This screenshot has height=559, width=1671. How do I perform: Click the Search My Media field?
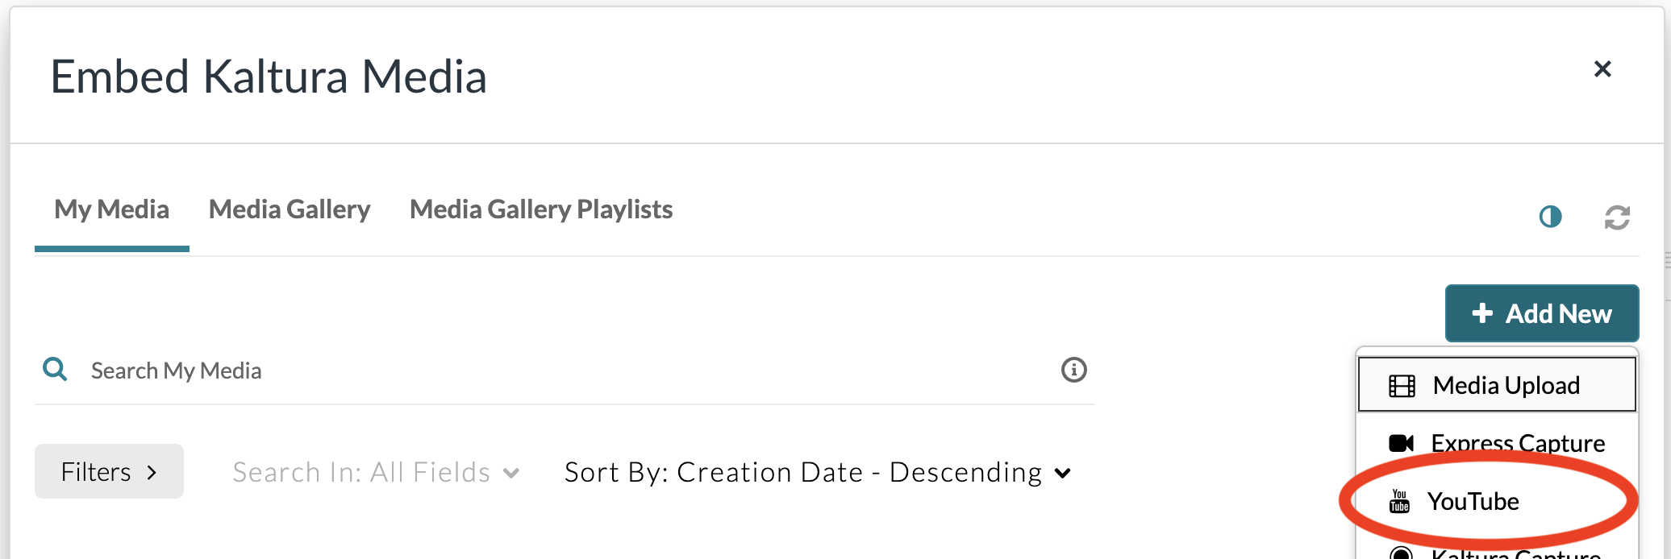(x=565, y=371)
